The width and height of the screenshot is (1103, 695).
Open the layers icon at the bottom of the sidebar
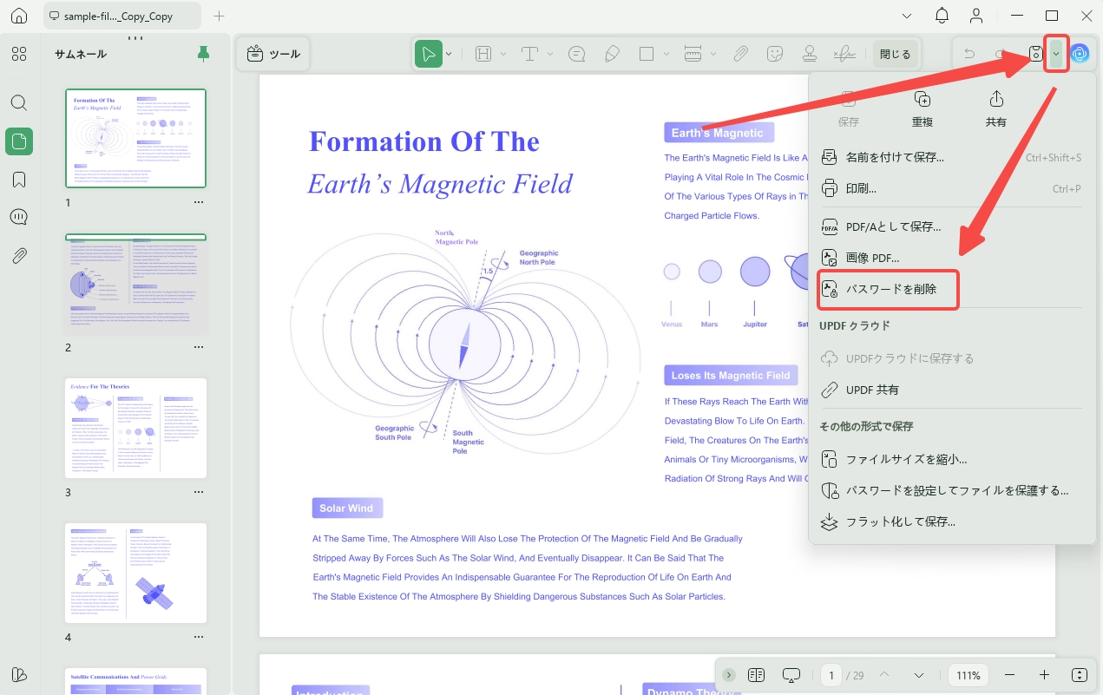(x=19, y=675)
